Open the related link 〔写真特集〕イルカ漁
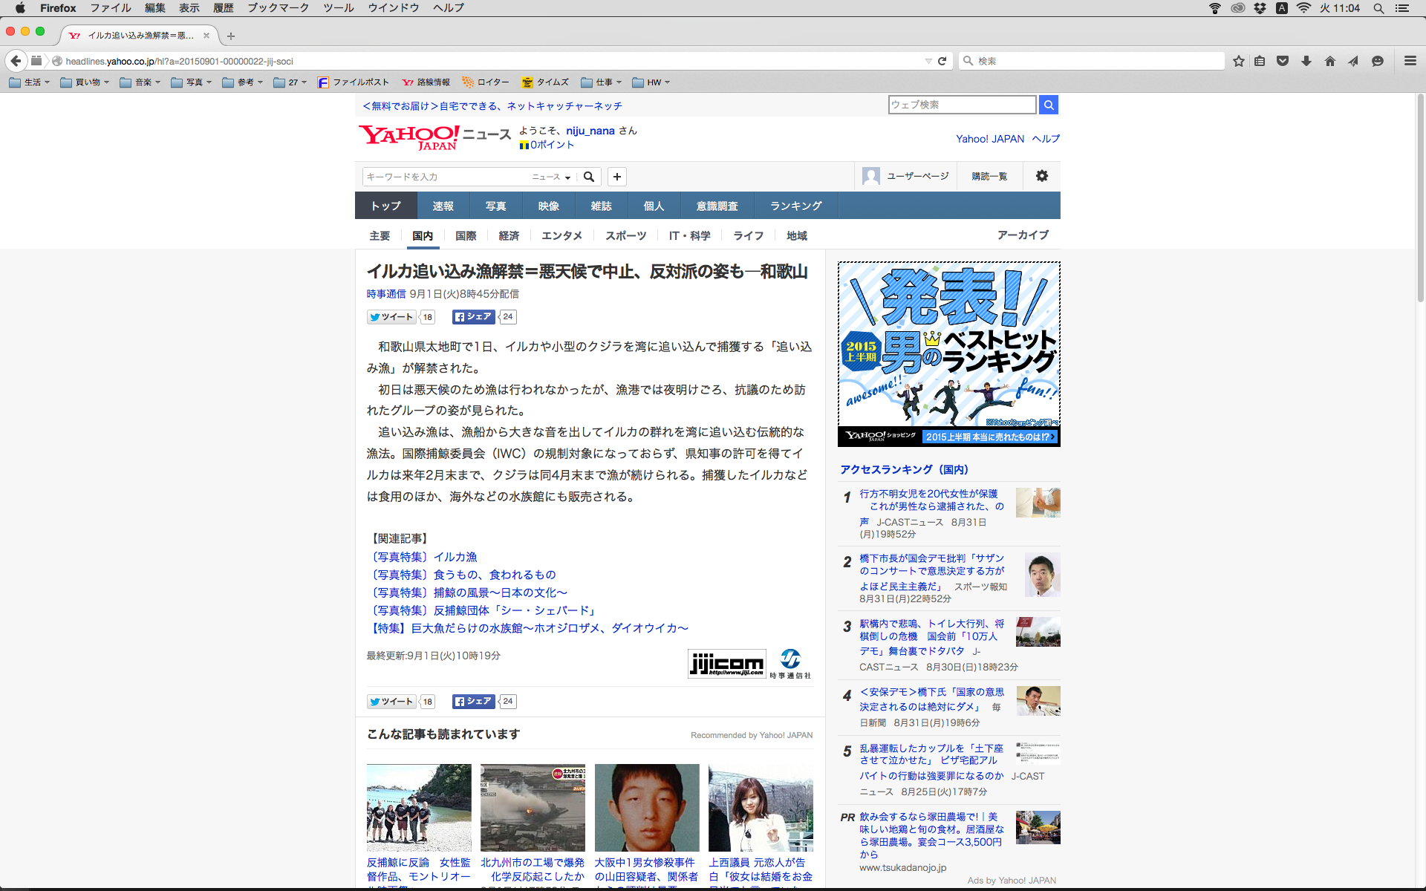The image size is (1426, 891). pos(423,557)
